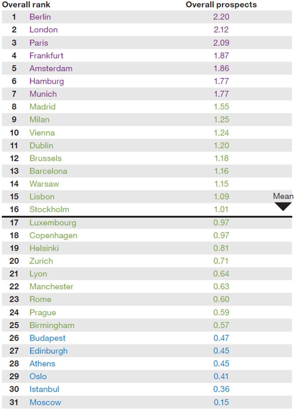Click the Zurich row label
295x412 pixels.
click(41, 261)
